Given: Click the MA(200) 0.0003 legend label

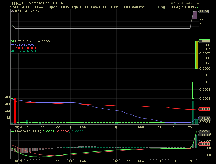Looking at the screenshot, I should [25, 48].
